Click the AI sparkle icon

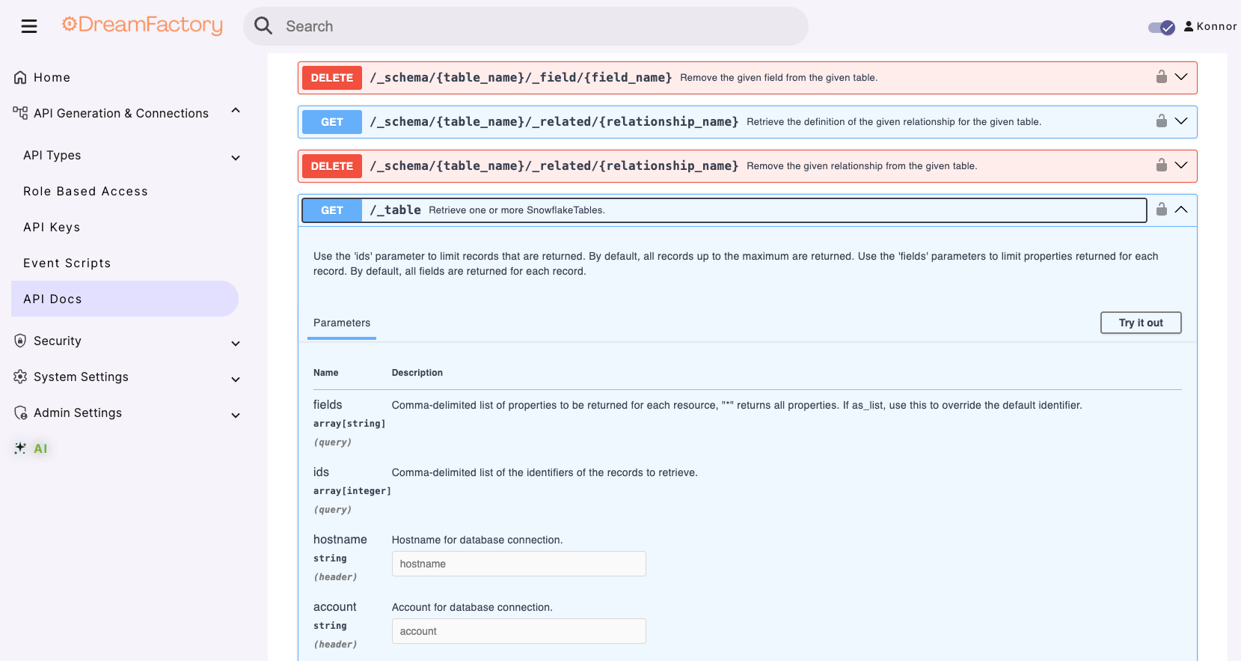pos(20,448)
